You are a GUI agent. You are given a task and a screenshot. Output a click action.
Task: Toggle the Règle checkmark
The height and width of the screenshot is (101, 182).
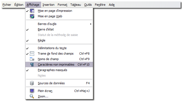click(27, 41)
